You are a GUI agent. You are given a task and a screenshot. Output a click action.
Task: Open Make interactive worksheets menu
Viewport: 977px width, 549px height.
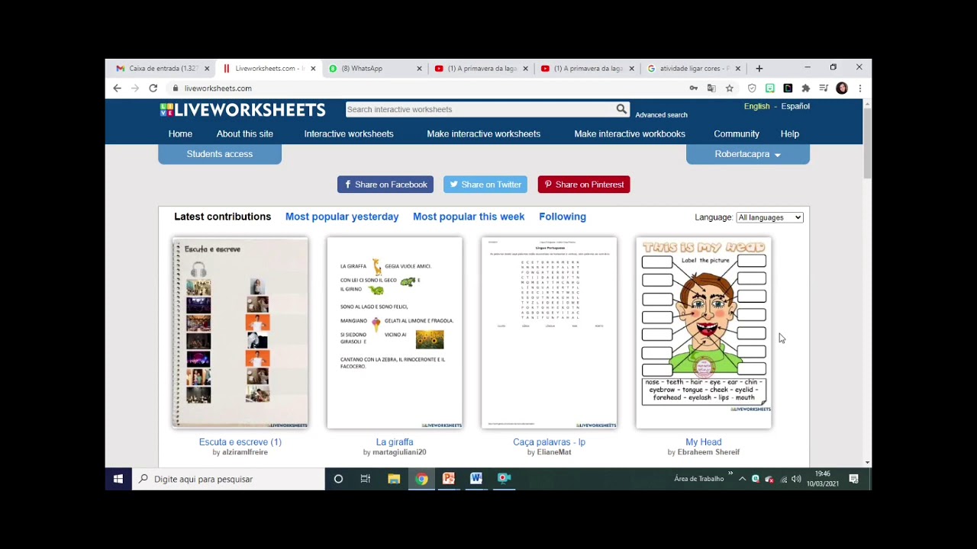tap(483, 134)
